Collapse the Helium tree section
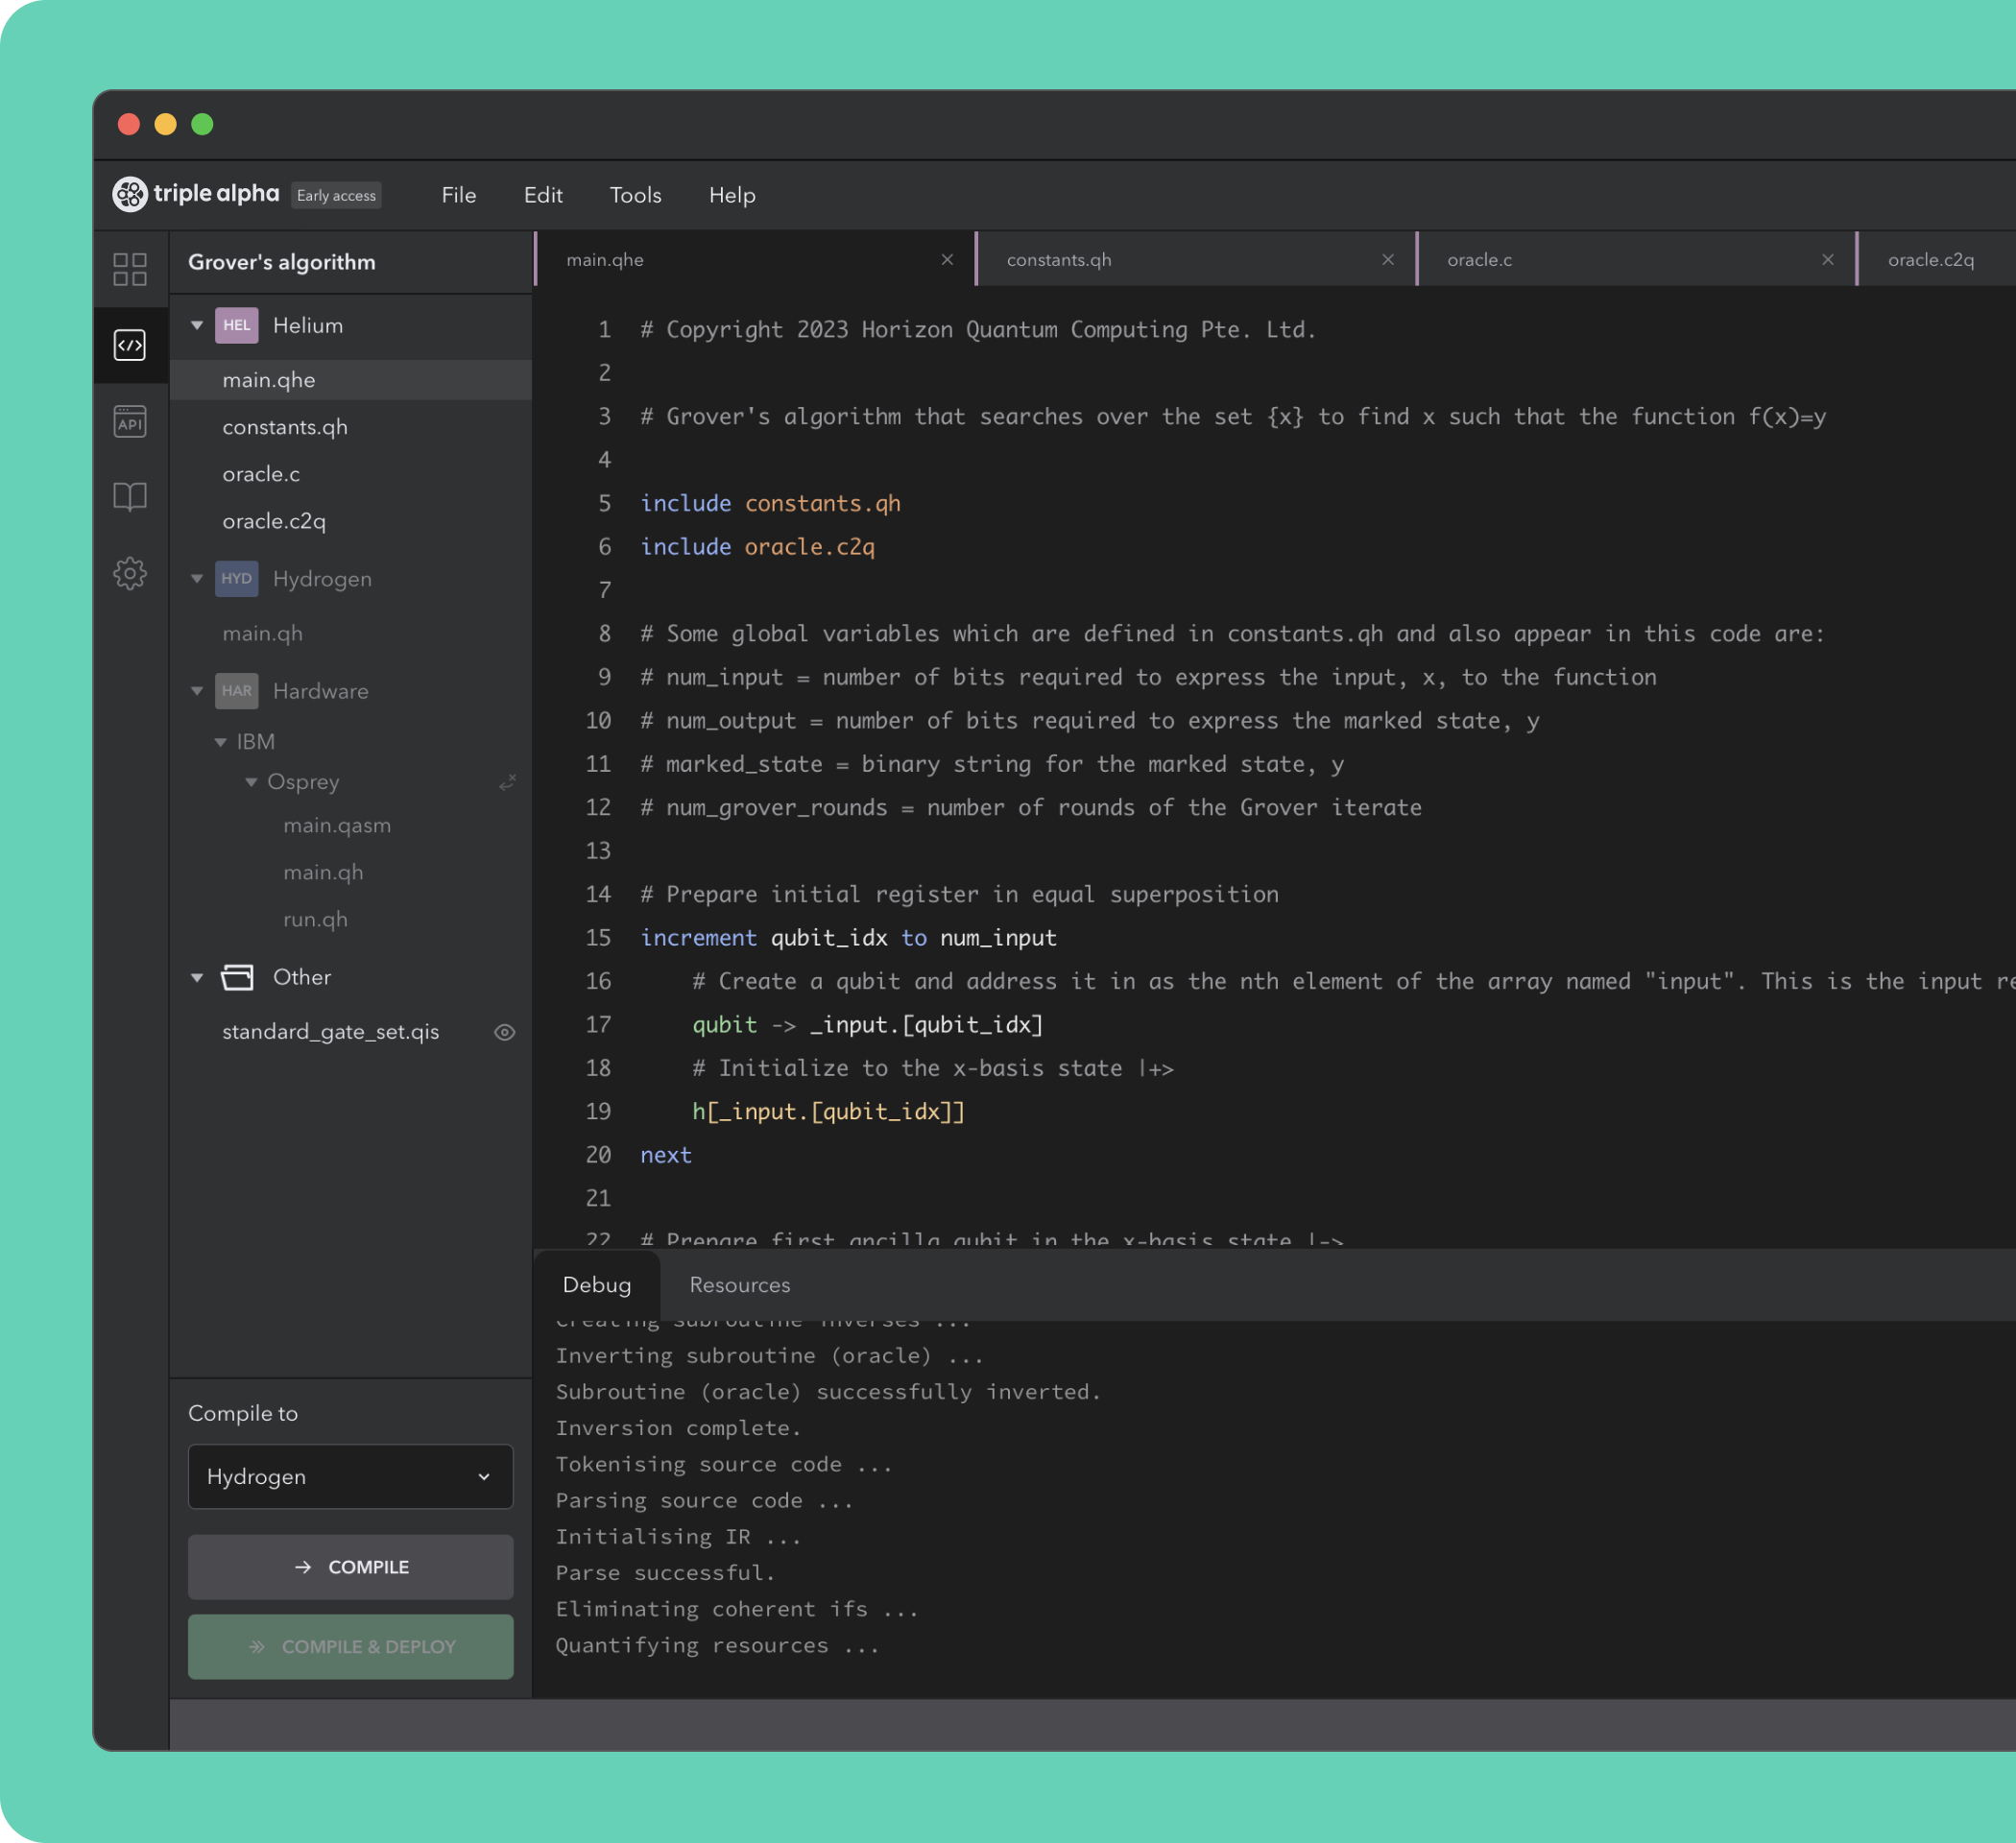Screen dimensions: 2016x1843 tap(197, 325)
